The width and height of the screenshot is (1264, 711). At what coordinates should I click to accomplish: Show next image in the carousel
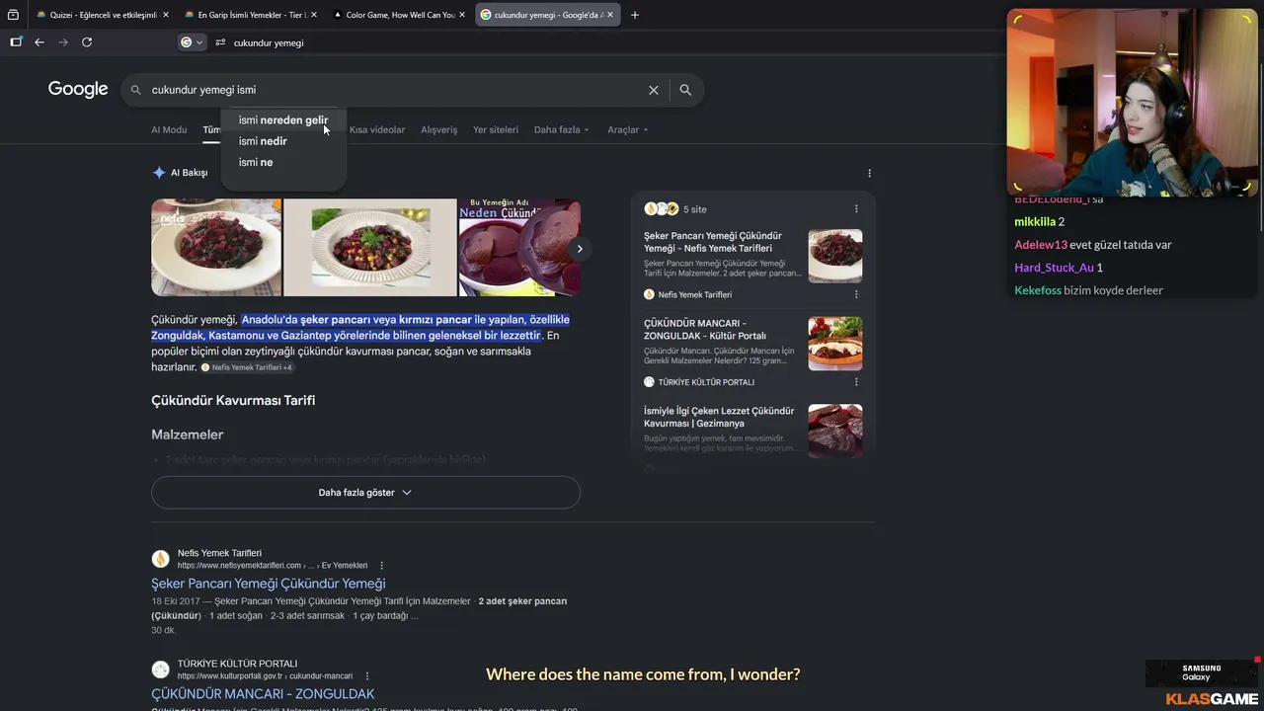click(x=580, y=249)
